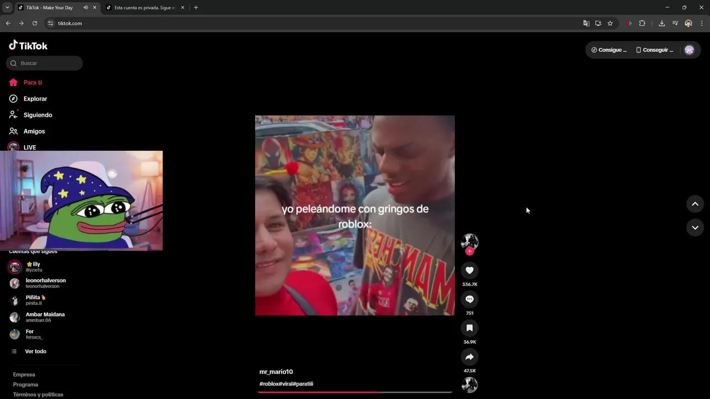
Task: Click the tiktok.com address bar
Action: [x=316, y=23]
